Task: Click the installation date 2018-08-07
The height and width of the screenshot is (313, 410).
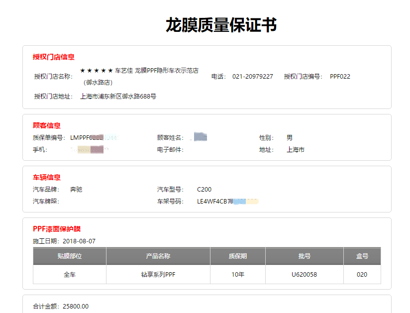Action: click(79, 241)
